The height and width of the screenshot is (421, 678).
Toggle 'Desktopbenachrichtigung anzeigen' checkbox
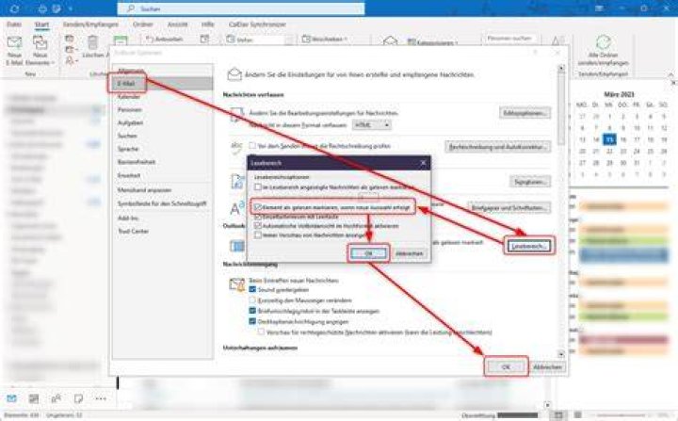point(252,321)
